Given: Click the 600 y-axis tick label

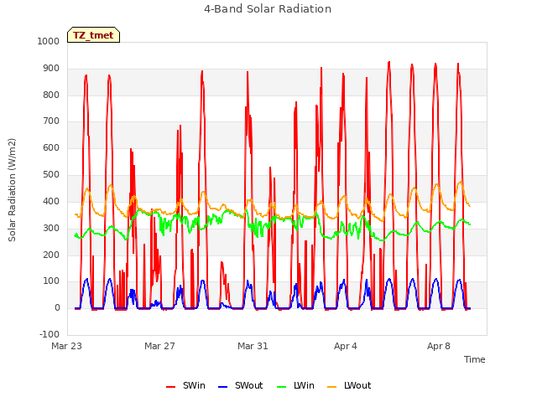Looking at the screenshot, I should [x=51, y=147].
